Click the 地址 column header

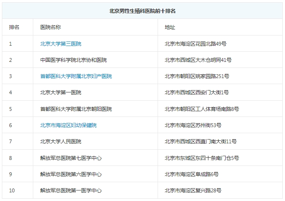coord(170,27)
